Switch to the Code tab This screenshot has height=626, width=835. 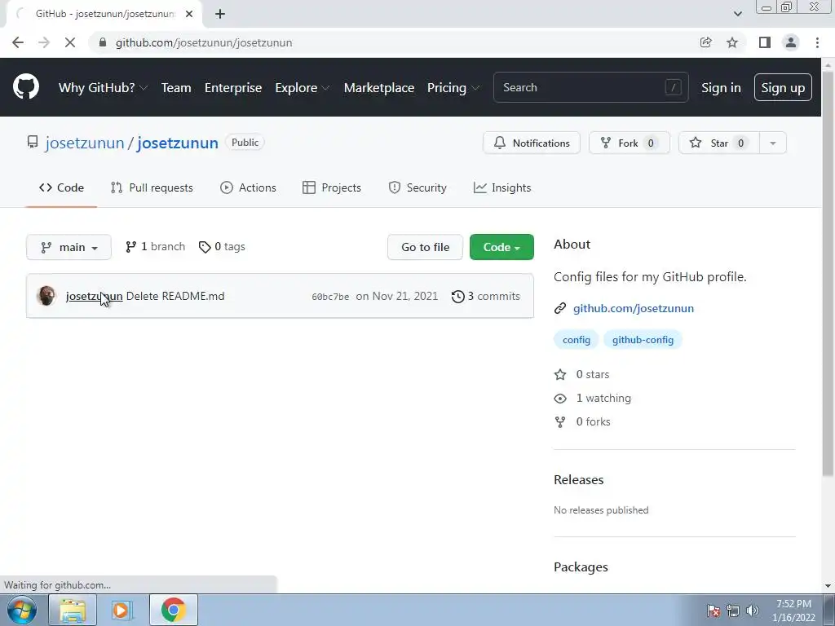61,187
